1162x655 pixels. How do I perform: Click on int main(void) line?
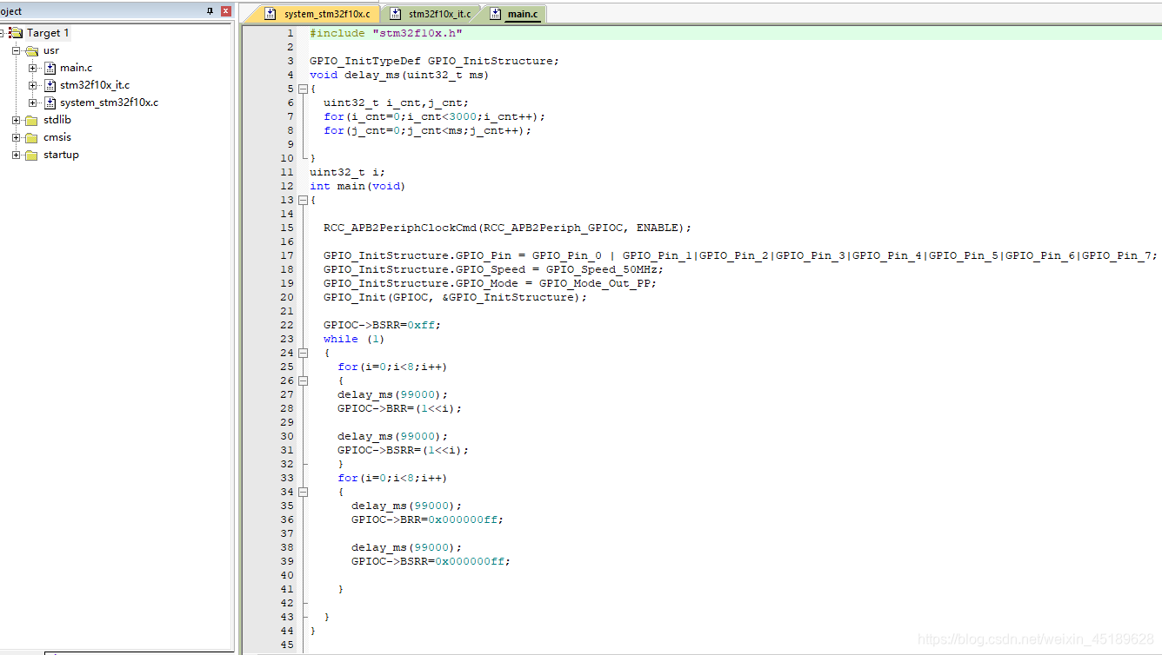pos(357,186)
